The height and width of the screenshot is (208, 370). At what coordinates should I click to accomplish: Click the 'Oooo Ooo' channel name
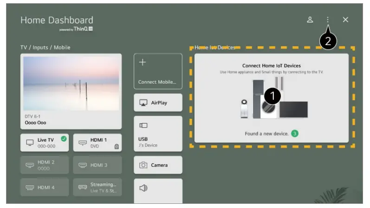click(x=35, y=123)
